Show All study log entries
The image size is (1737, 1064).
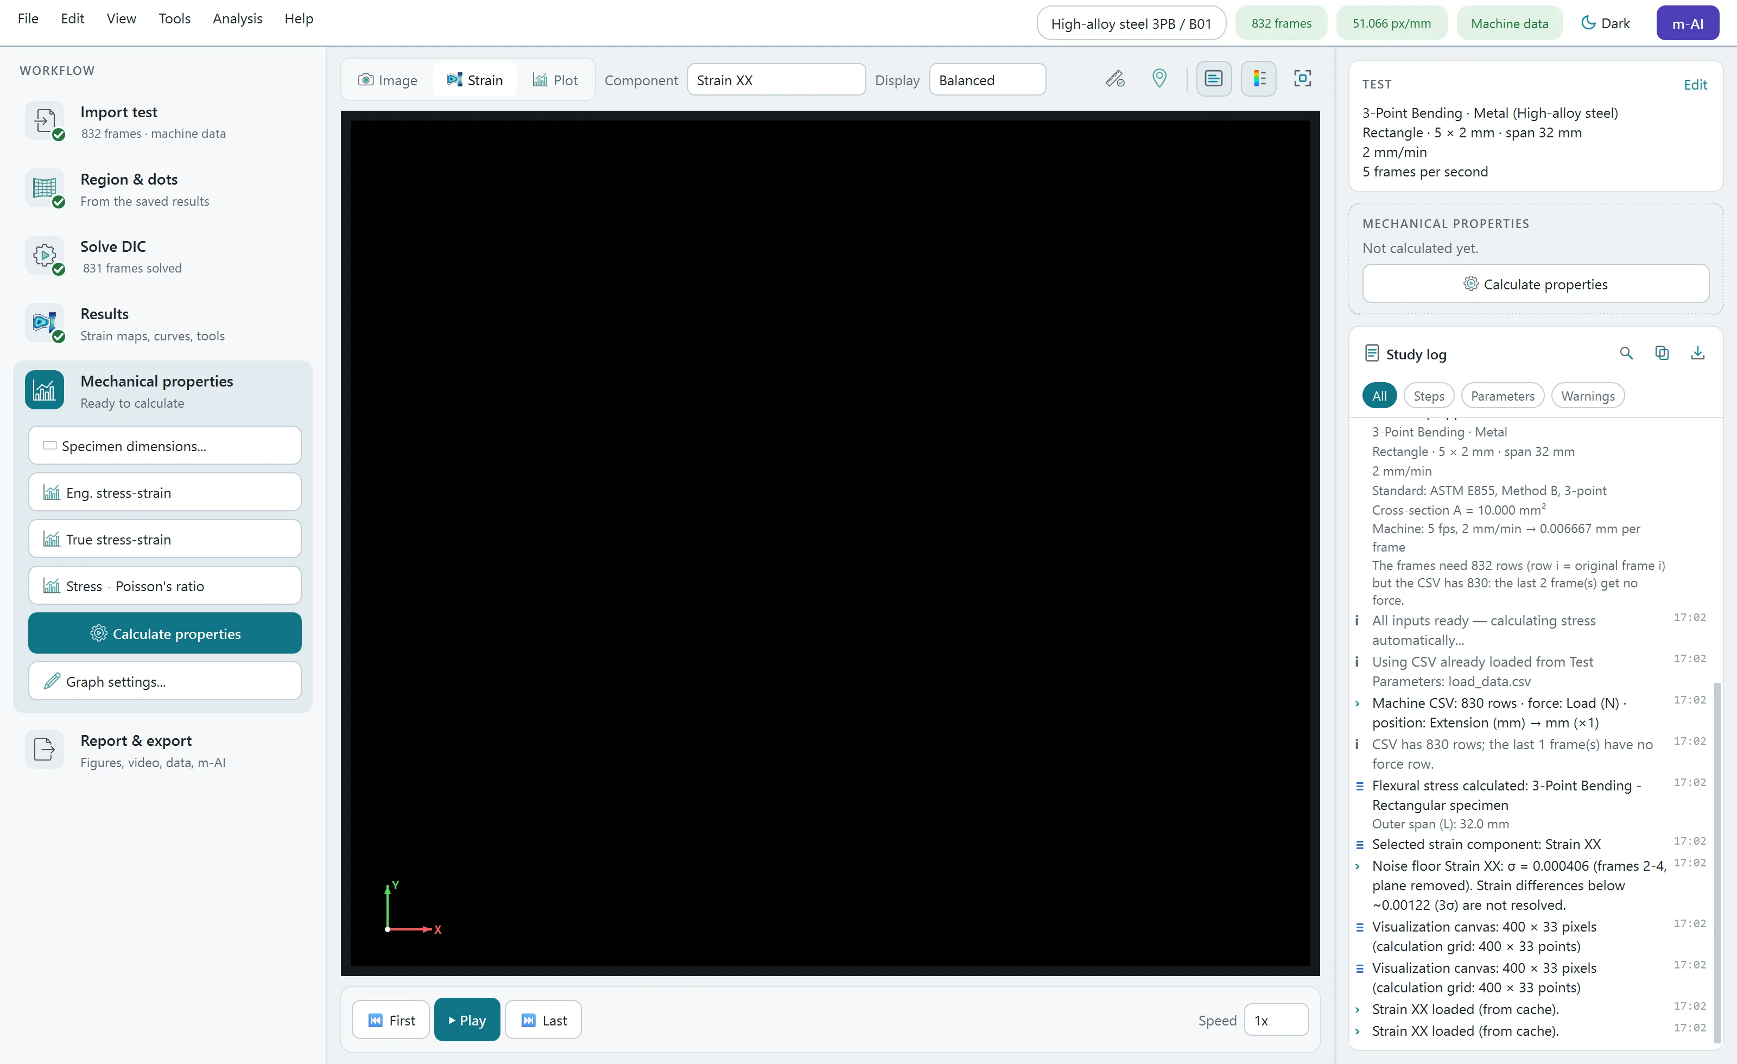click(1379, 396)
